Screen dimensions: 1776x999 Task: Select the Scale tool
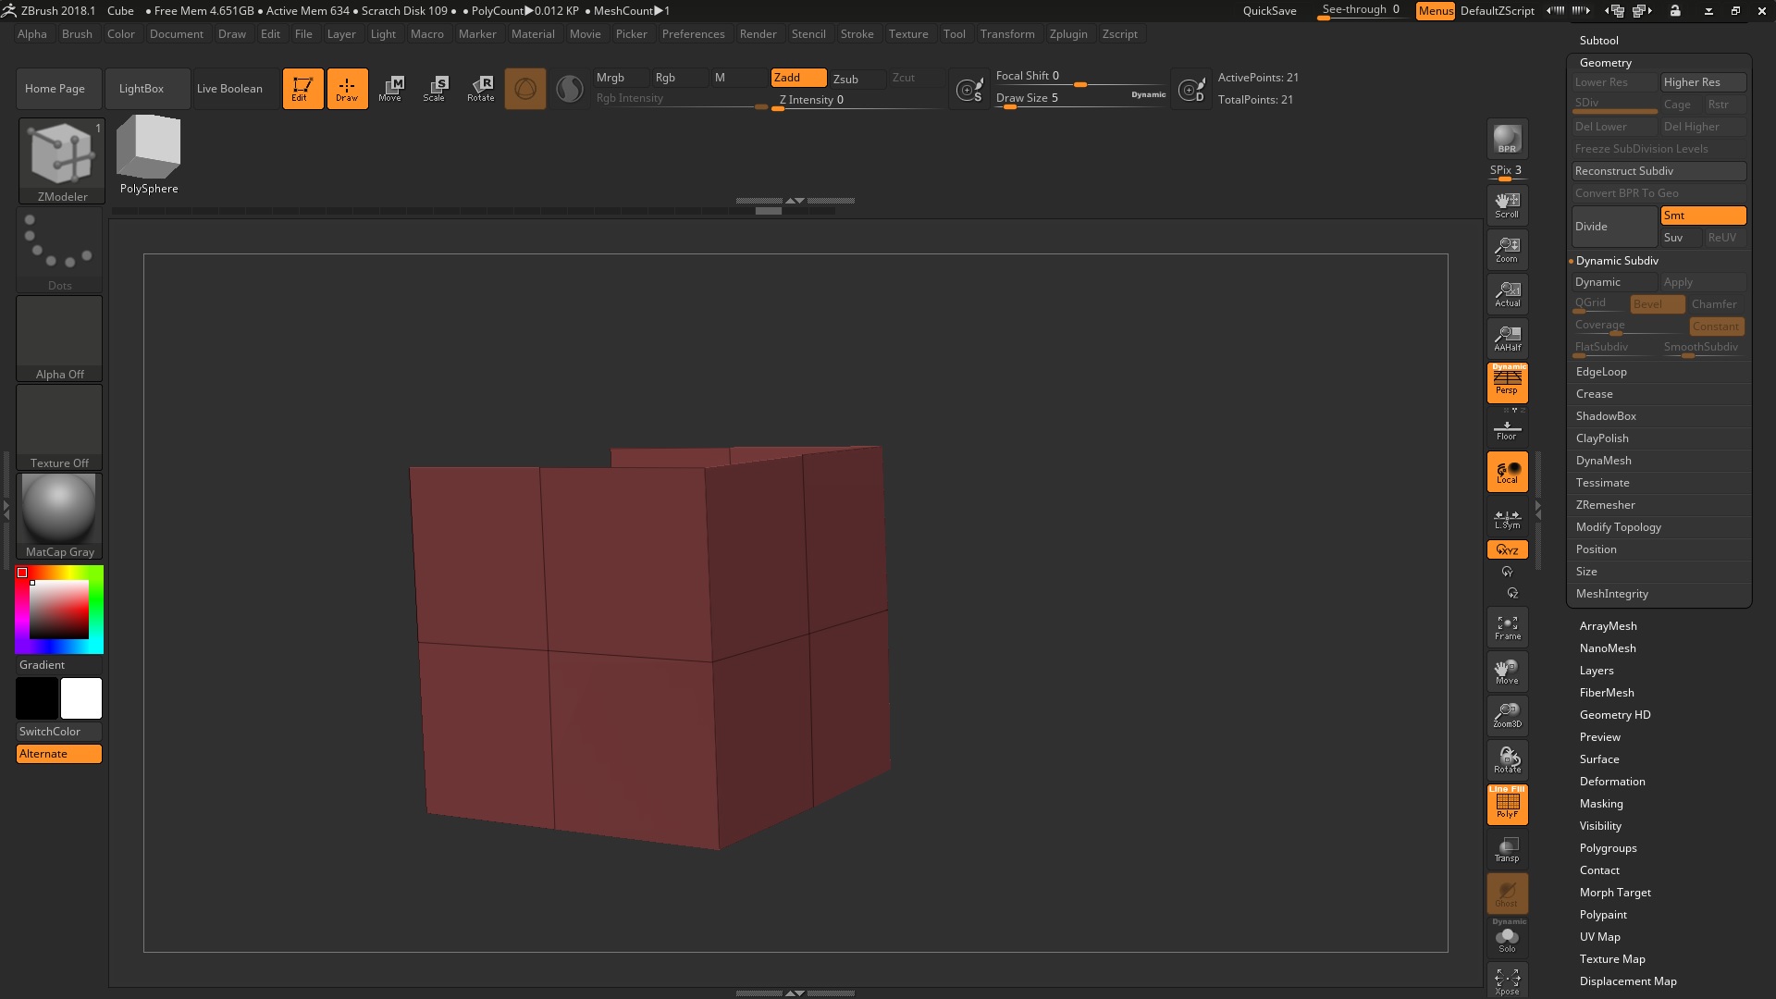pos(435,89)
